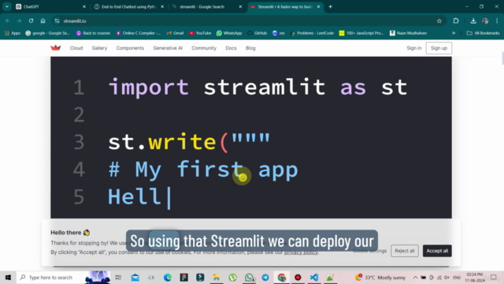View site information icon in address bar

tap(57, 21)
